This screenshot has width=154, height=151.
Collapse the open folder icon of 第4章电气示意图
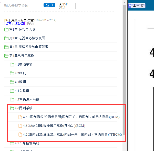tap(6, 56)
